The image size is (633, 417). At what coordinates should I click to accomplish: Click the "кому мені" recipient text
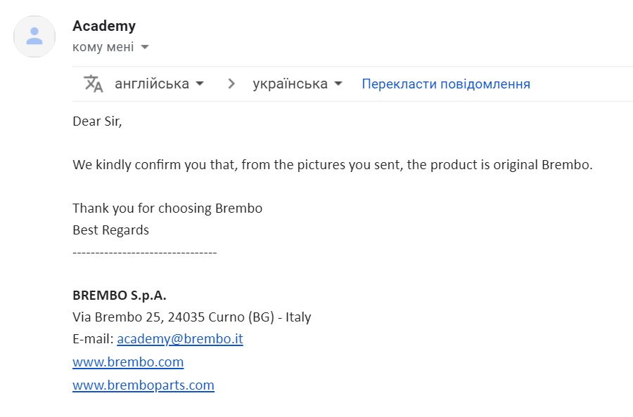103,48
